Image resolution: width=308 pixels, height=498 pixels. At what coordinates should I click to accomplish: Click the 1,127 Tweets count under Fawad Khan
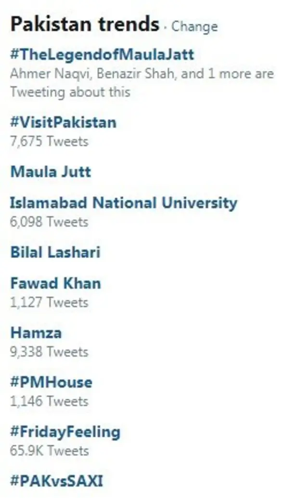(49, 302)
